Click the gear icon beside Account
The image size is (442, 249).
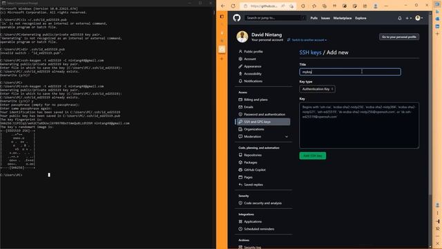point(240,59)
